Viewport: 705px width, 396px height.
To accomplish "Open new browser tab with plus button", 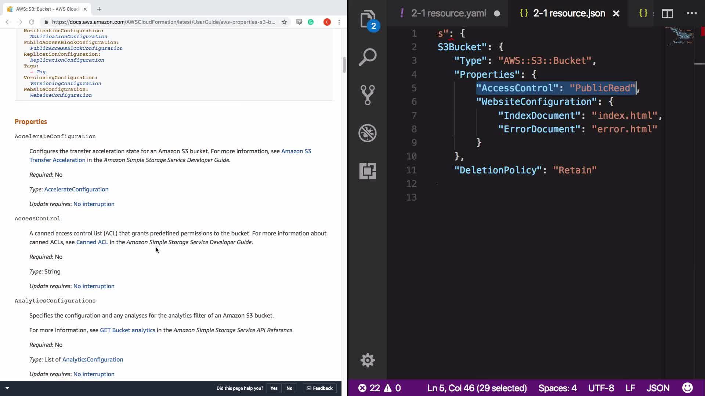I will 99,9.
